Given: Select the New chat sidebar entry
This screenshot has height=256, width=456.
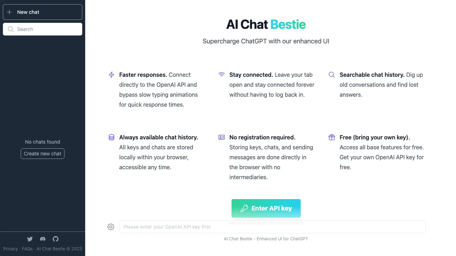Looking at the screenshot, I should tap(42, 12).
